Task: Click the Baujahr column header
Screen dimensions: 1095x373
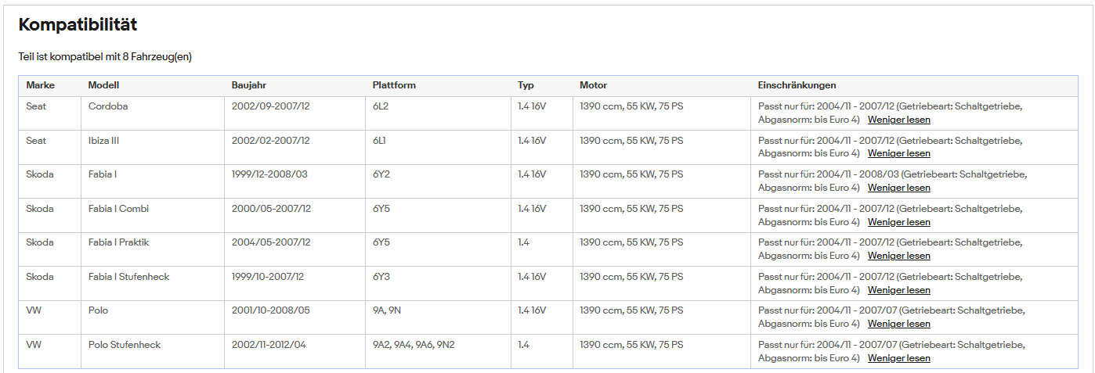Action: [x=250, y=85]
